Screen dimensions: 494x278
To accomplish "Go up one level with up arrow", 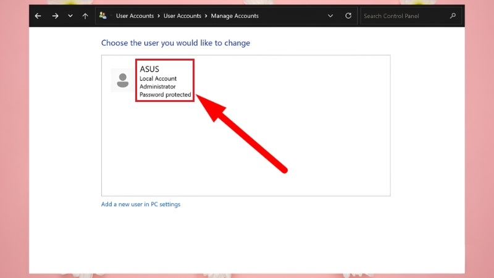I will pos(85,16).
